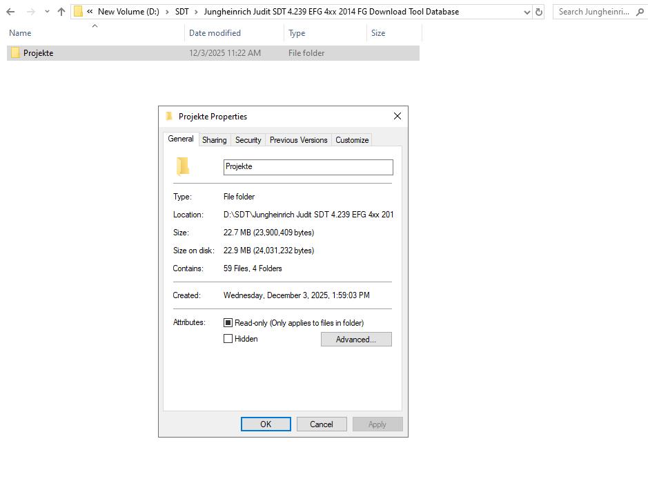This screenshot has width=648, height=490.
Task: Sort by Type column header
Action: (x=297, y=33)
